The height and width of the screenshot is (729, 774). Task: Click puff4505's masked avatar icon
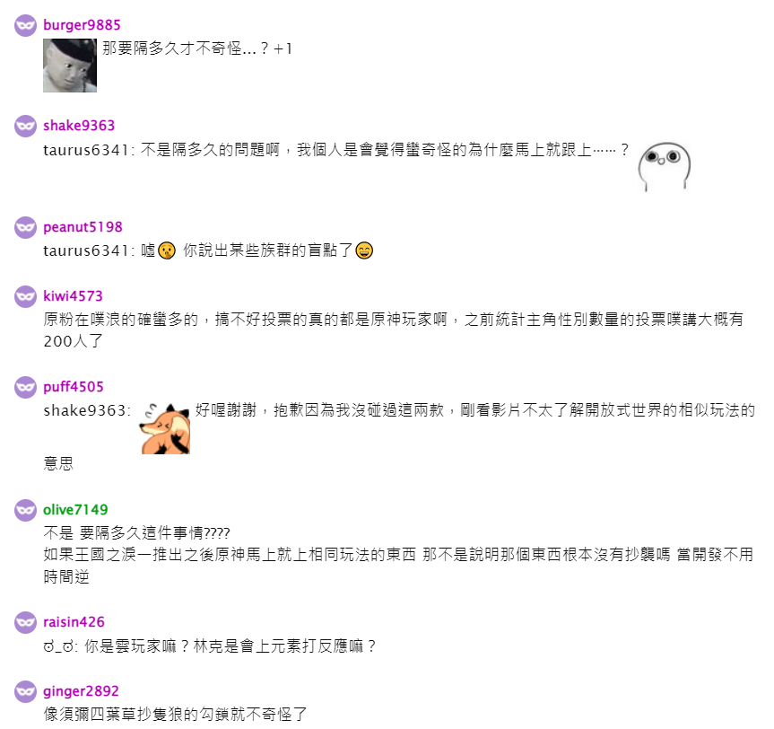[x=25, y=387]
